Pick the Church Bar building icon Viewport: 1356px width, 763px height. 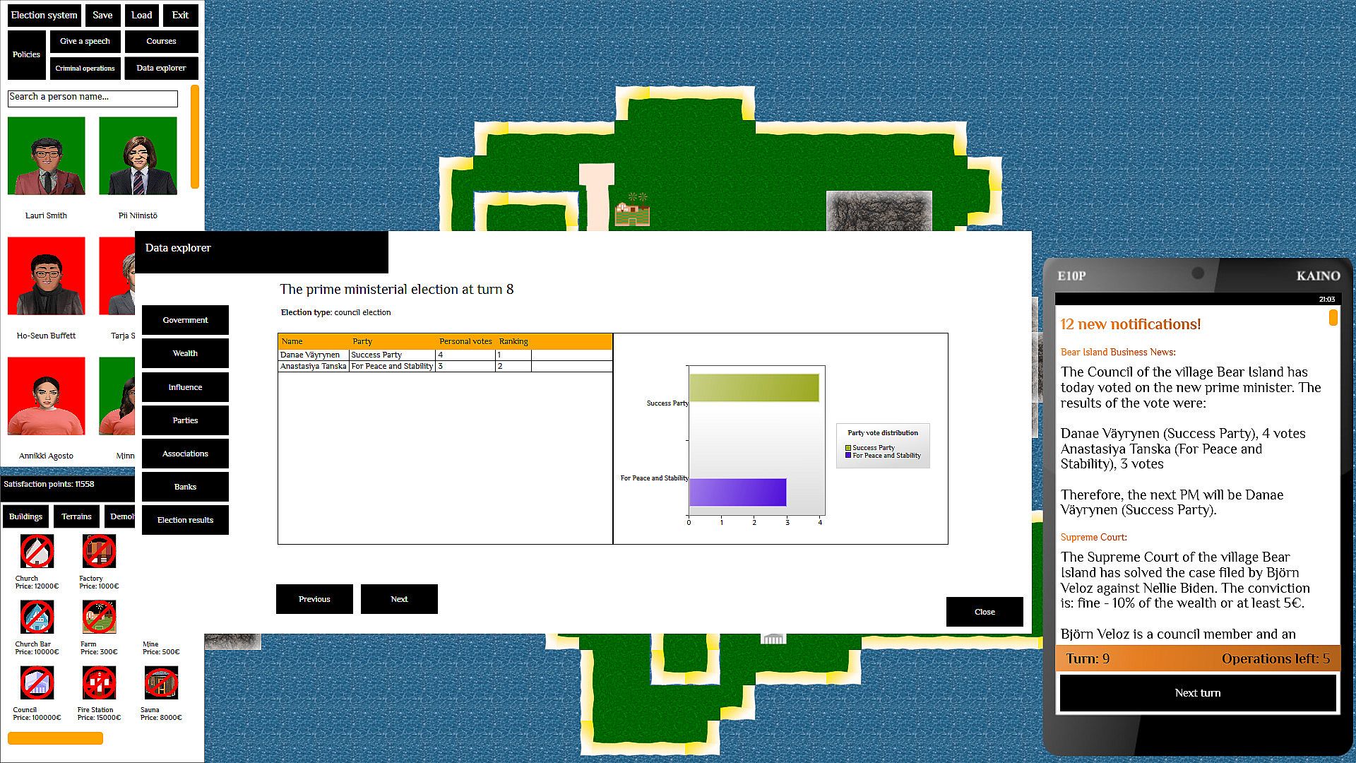coord(37,617)
